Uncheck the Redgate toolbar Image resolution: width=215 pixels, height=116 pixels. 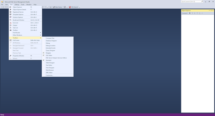[58, 53]
